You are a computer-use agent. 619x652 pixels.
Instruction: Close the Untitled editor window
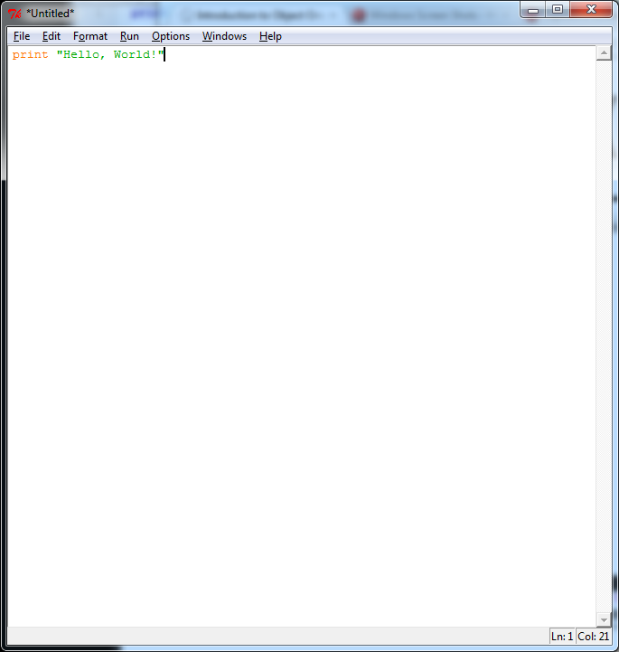591,10
